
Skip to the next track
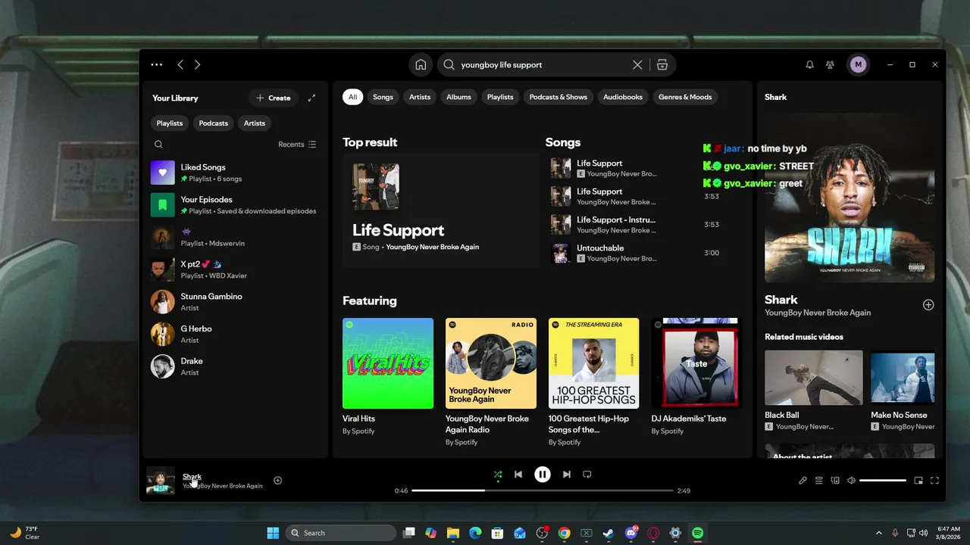pos(567,475)
